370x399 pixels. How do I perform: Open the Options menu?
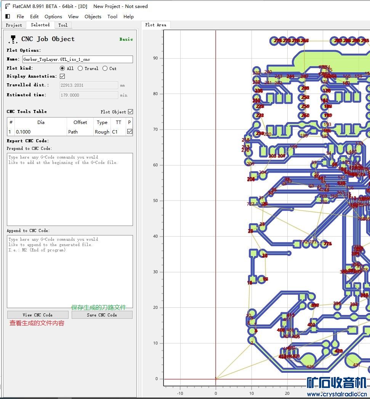pos(53,16)
